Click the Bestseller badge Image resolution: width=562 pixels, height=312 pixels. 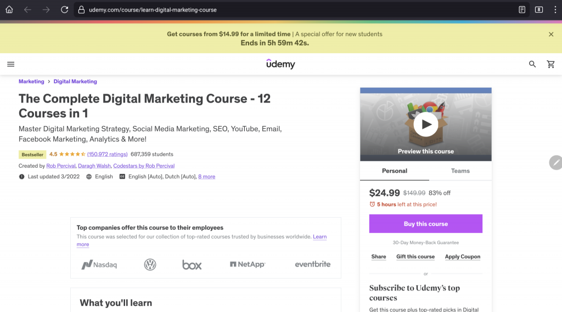point(32,155)
